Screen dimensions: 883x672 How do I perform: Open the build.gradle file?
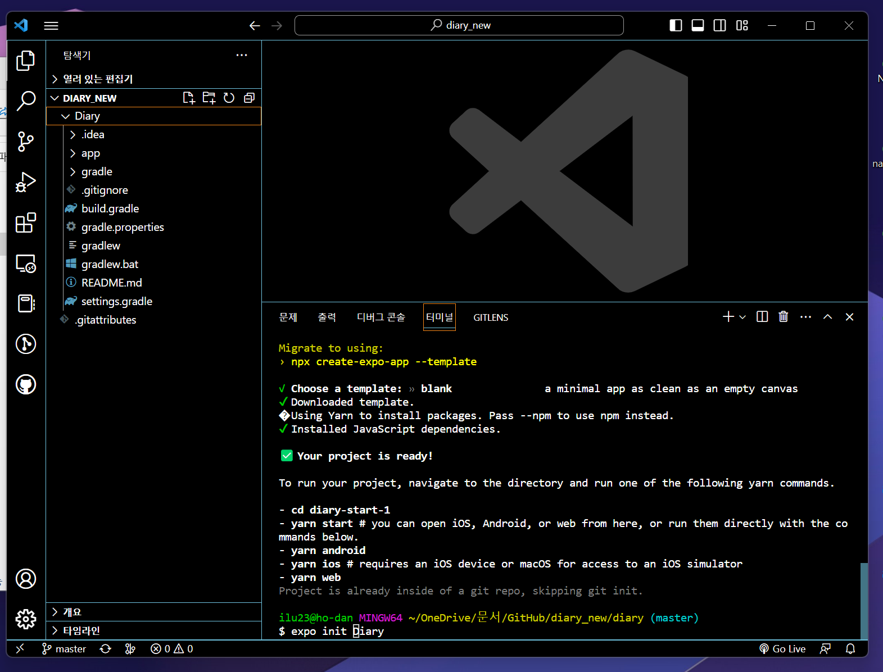tap(153, 209)
